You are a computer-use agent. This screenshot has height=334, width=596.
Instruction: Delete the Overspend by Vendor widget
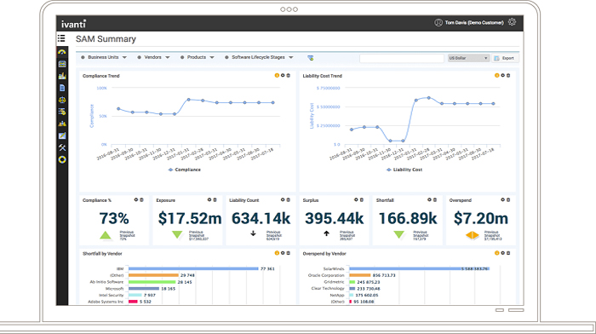pyautogui.click(x=508, y=253)
